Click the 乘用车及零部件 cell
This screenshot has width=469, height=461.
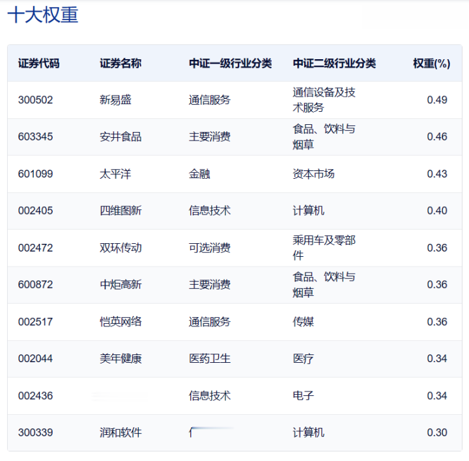click(324, 248)
